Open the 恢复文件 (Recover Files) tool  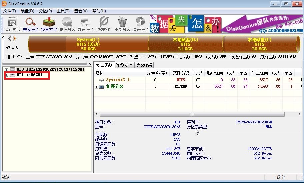click(49, 24)
